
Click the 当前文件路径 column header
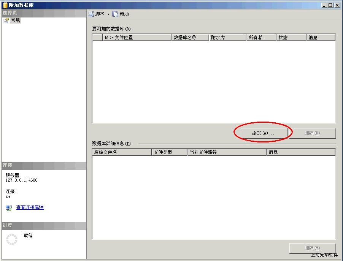[227, 152]
